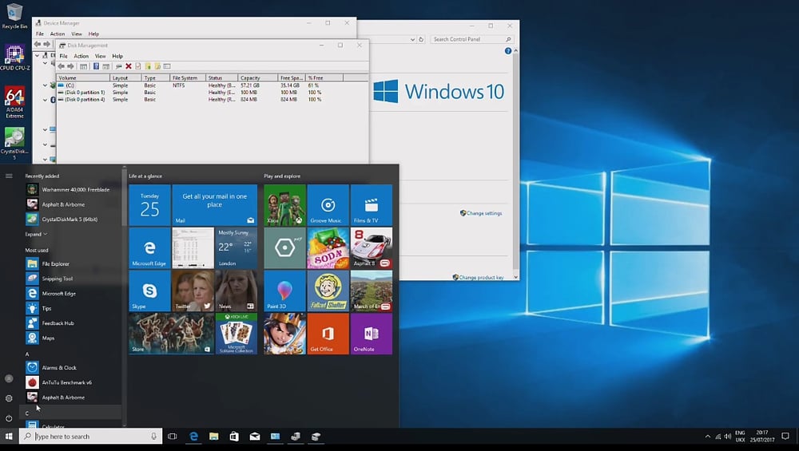
Task: Show hidden system tray icons
Action: [x=707, y=437]
